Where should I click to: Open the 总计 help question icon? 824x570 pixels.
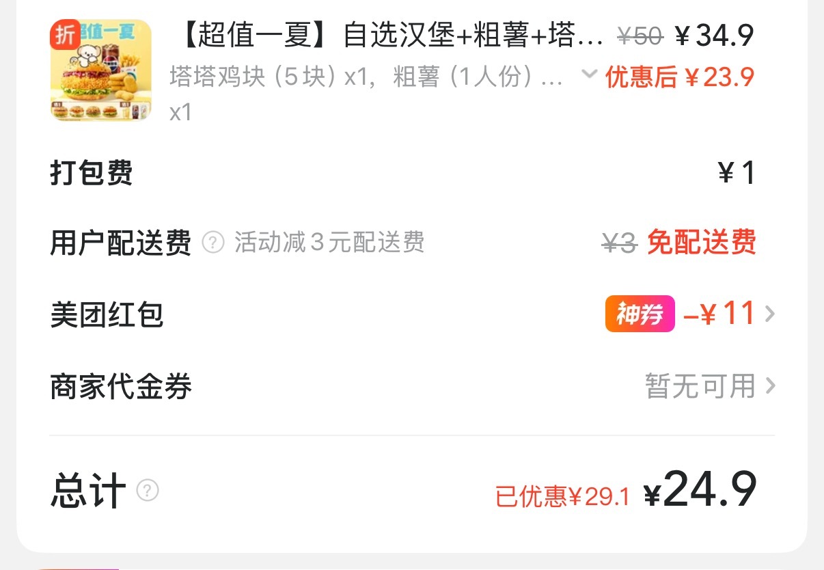(148, 491)
